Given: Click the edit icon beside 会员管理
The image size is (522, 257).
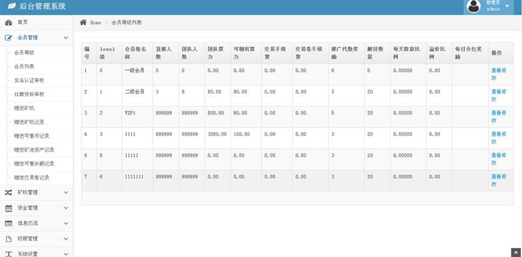Looking at the screenshot, I should [x=8, y=38].
